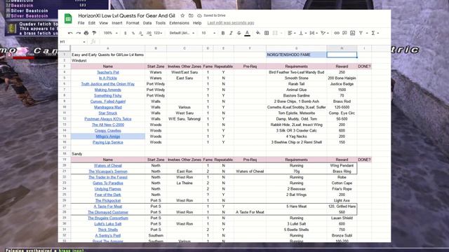The width and height of the screenshot is (449, 252).
Task: Click the Redo toolbar icon
Action: [78, 33]
